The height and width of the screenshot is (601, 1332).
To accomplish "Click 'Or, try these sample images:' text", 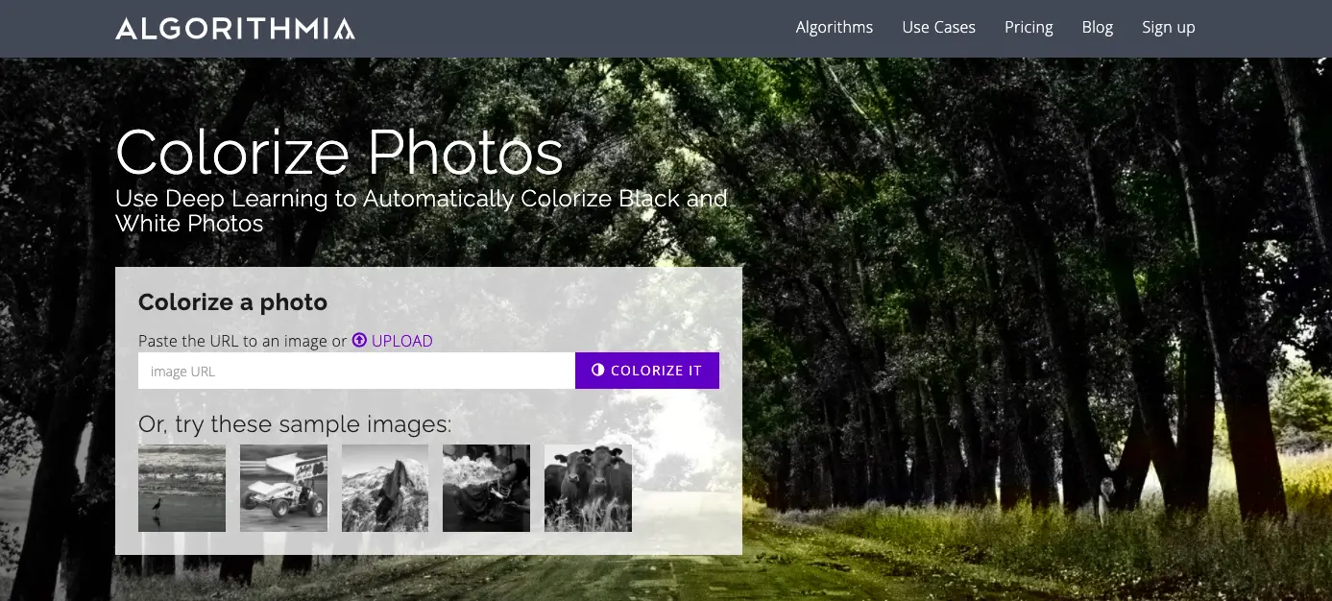I will click(x=295, y=423).
